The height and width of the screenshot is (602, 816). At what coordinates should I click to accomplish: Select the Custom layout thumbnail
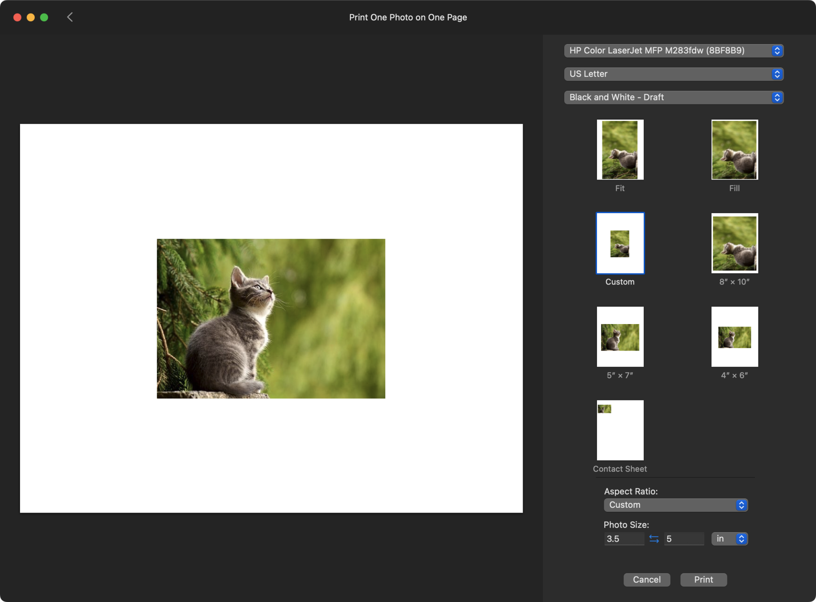pyautogui.click(x=620, y=243)
